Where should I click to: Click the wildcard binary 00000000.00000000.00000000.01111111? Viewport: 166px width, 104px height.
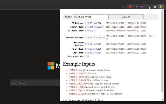point(126,31)
